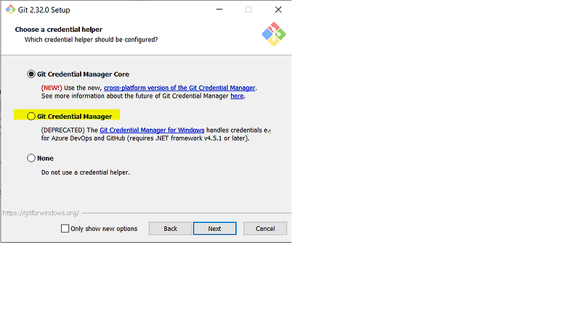Click 'Which credential helper should be configured?' text
Viewport: 581px width, 326px height.
[92, 40]
